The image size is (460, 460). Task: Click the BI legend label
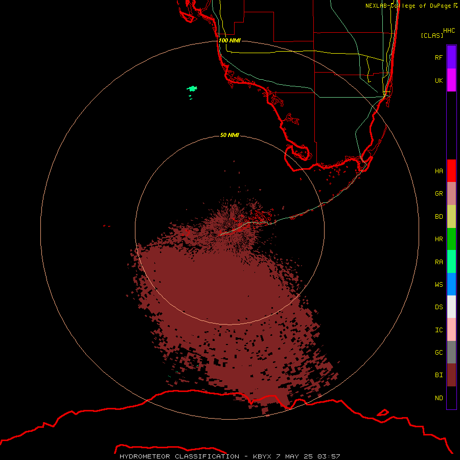click(439, 375)
